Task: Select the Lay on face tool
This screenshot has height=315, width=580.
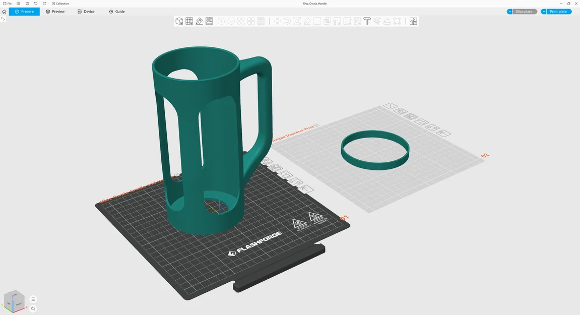Action: click(307, 21)
